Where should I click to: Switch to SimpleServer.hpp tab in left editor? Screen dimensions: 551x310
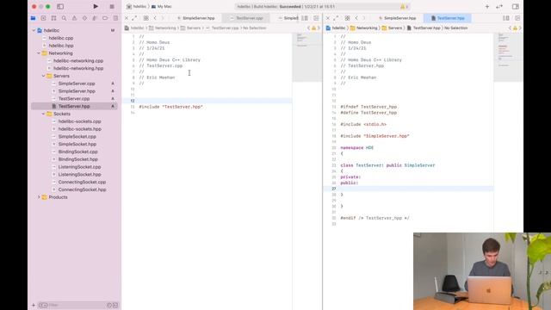pos(195,18)
